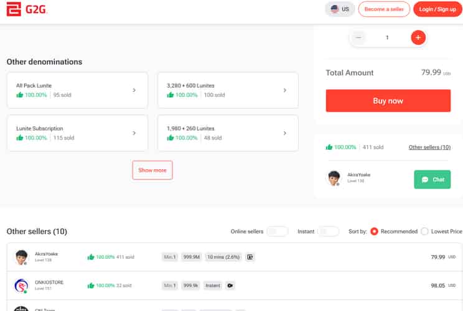Open the US region selector
The width and height of the screenshot is (463, 311).
coord(340,9)
